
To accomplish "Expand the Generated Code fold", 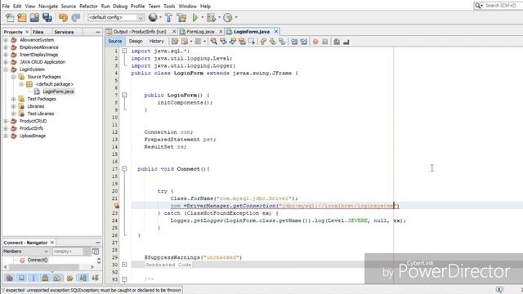I will [124, 265].
